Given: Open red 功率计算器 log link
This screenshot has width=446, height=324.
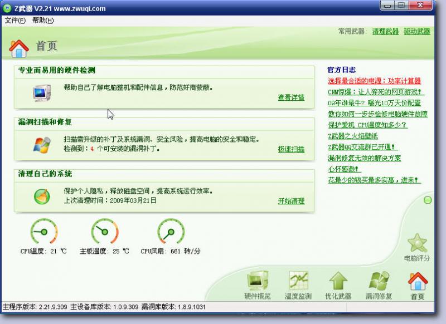Looking at the screenshot, I should click(374, 81).
